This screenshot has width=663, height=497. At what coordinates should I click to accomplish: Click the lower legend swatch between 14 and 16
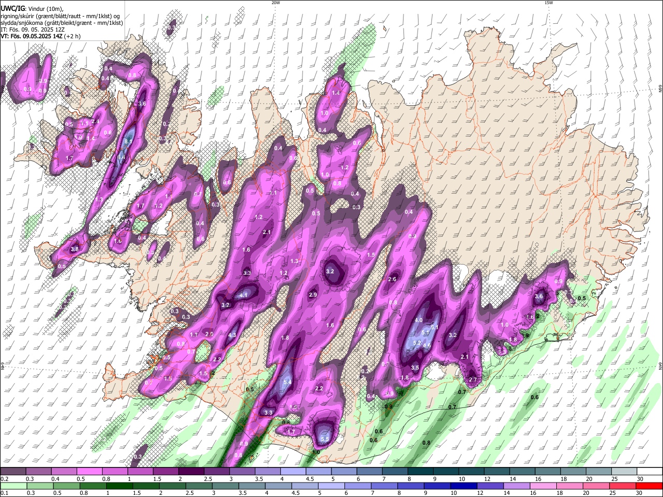[x=516, y=486]
